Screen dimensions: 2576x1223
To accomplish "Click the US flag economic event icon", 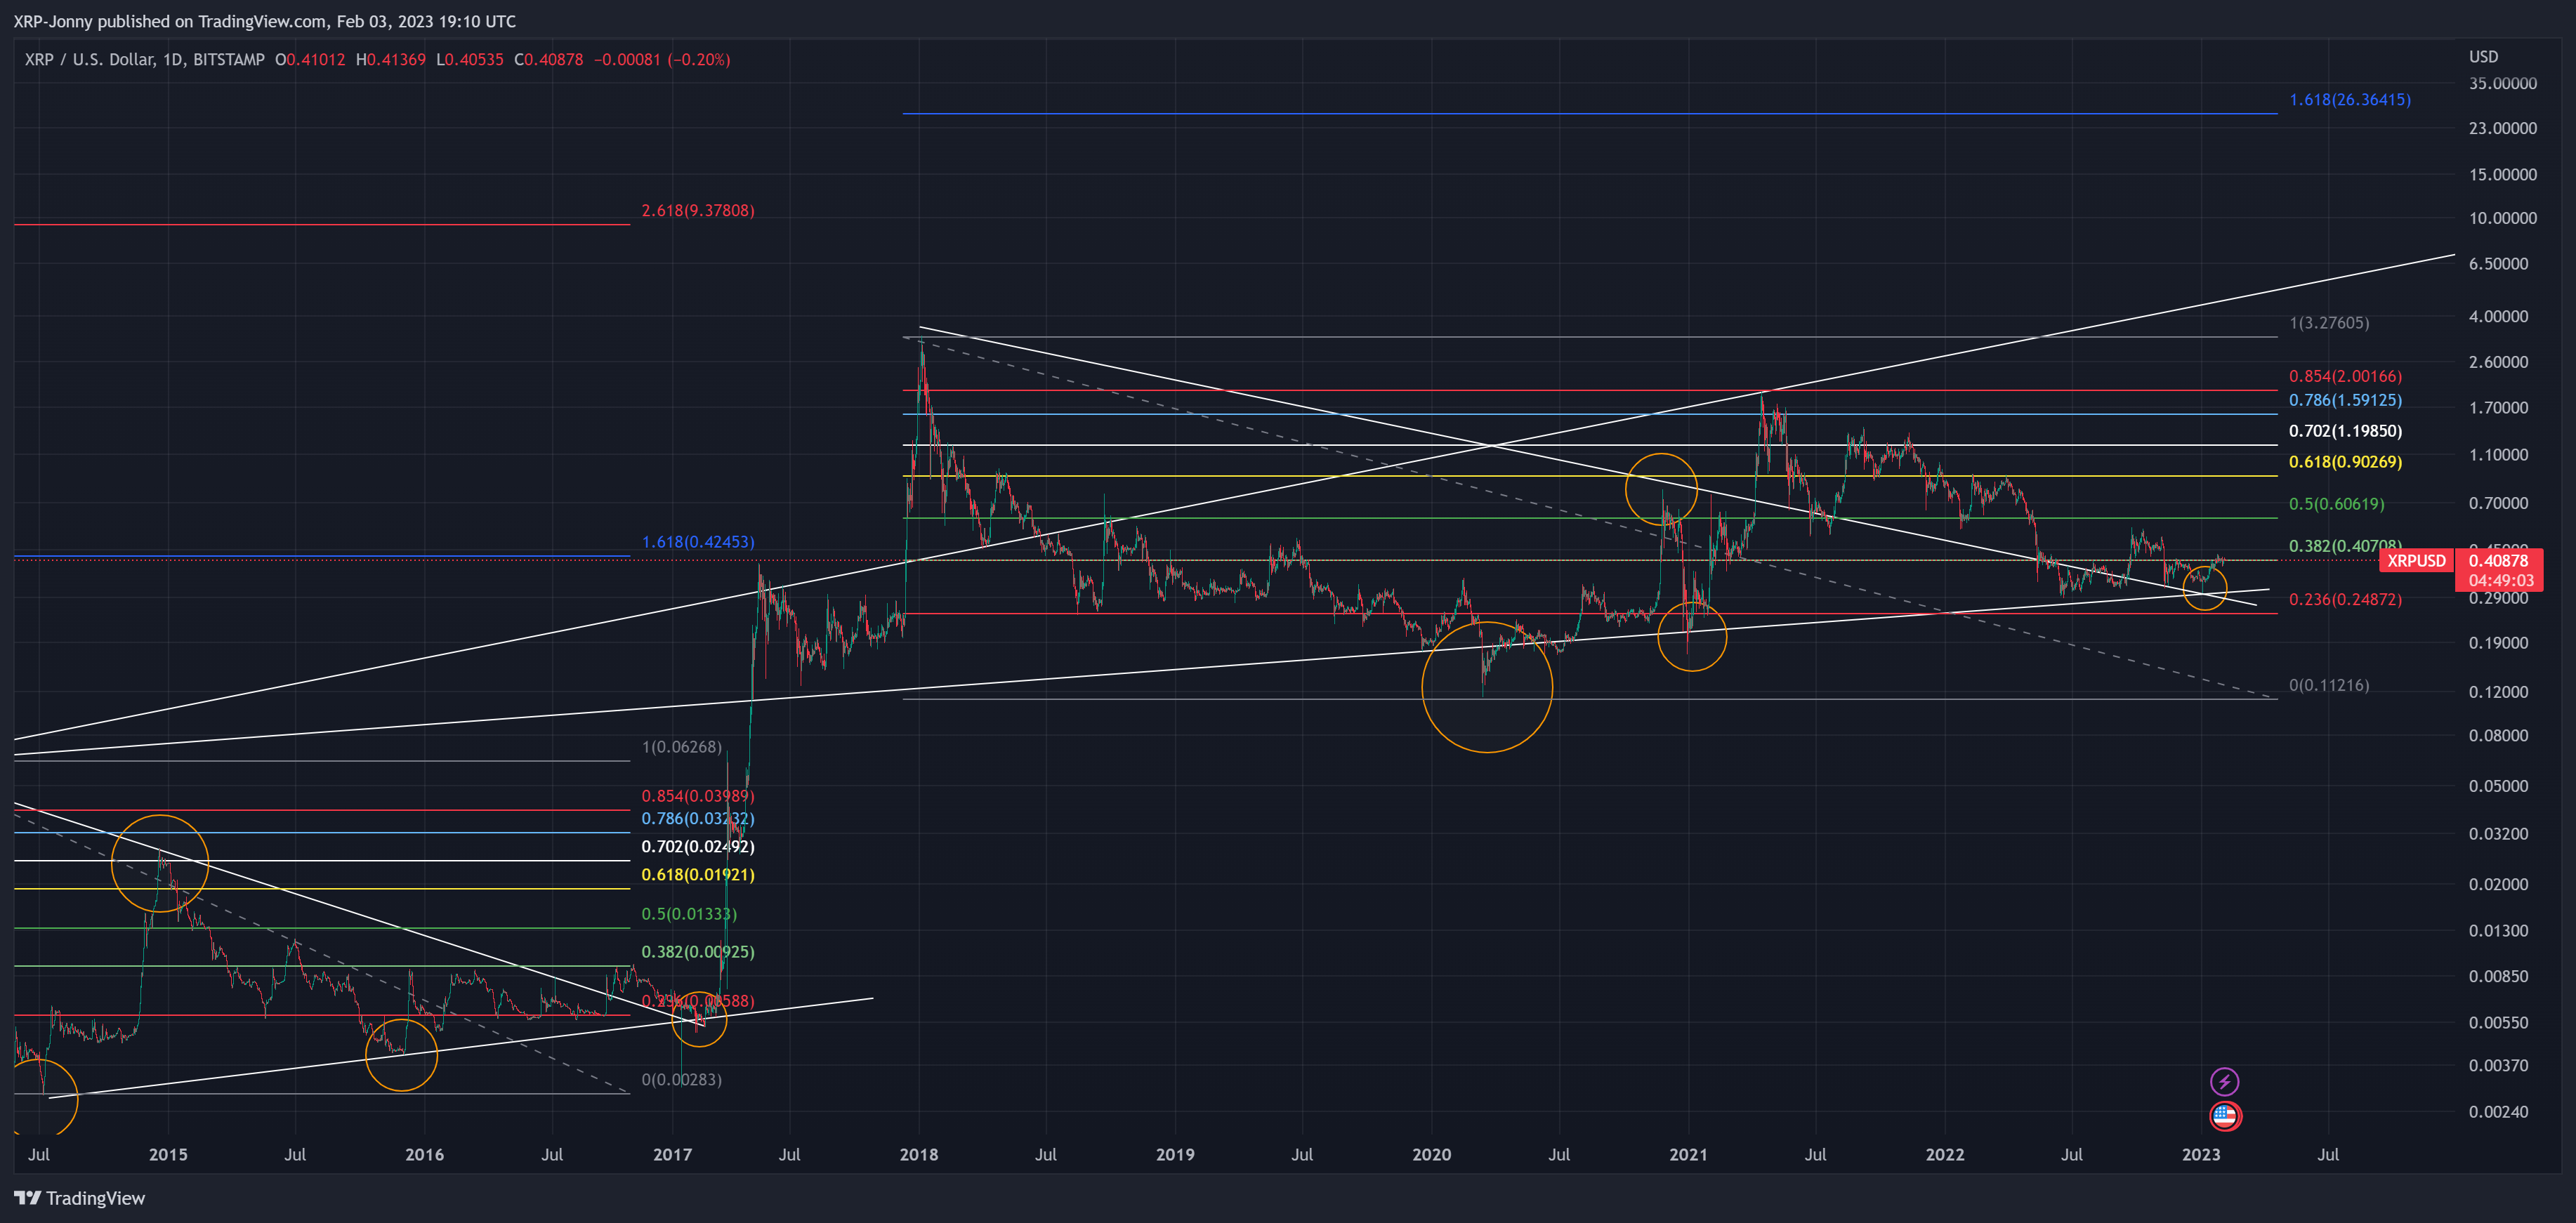I will click(2224, 1115).
